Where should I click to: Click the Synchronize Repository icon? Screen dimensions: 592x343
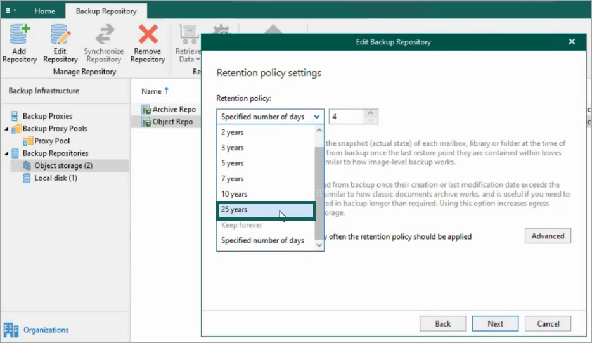pyautogui.click(x=103, y=35)
